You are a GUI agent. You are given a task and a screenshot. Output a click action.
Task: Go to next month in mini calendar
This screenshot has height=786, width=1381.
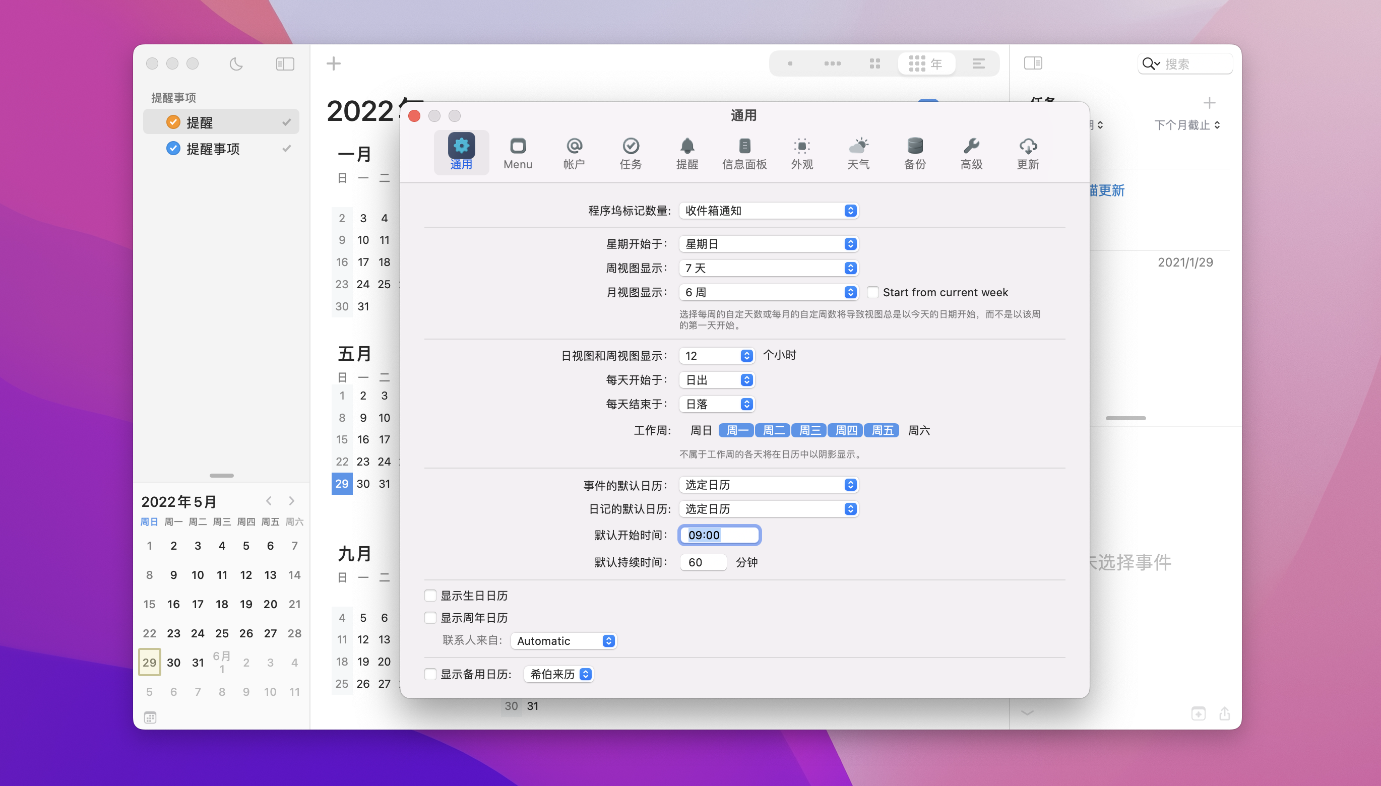pos(292,501)
